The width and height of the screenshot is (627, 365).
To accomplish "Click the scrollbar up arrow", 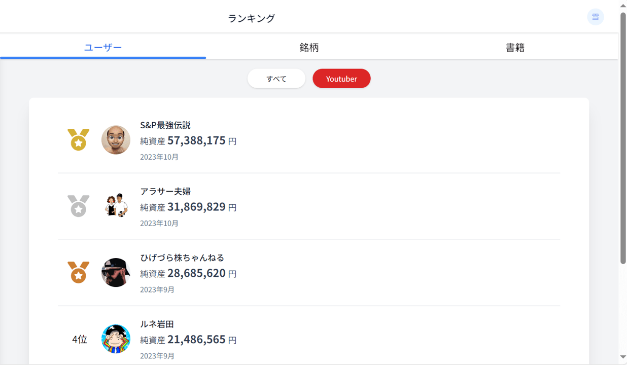I will [623, 5].
